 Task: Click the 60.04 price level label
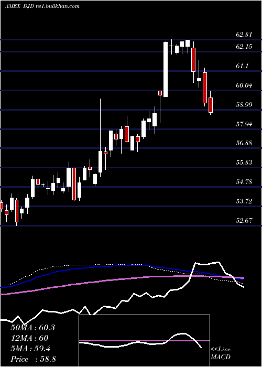tap(244, 85)
